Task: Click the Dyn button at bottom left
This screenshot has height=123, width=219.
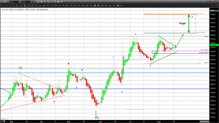Action: tap(2, 121)
